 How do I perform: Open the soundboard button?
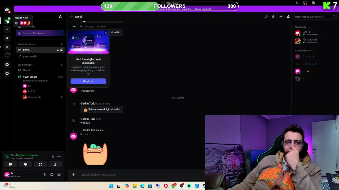click(x=55, y=164)
